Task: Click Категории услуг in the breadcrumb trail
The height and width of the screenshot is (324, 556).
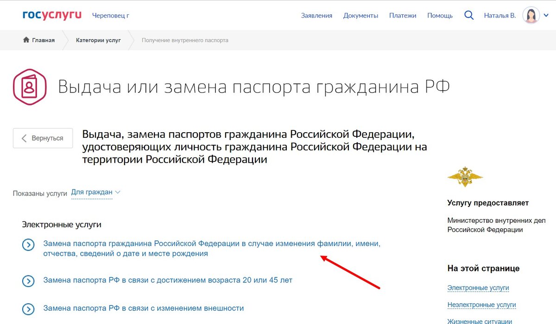Action: (98, 40)
